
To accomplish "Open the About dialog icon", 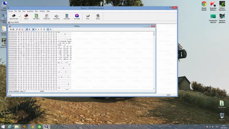I will point(98,17).
